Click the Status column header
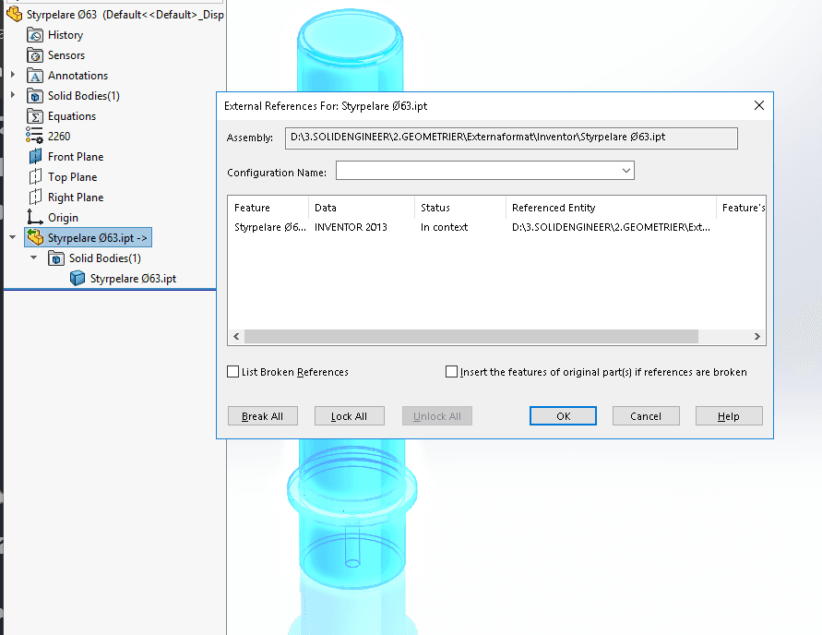The image size is (822, 635). [459, 208]
